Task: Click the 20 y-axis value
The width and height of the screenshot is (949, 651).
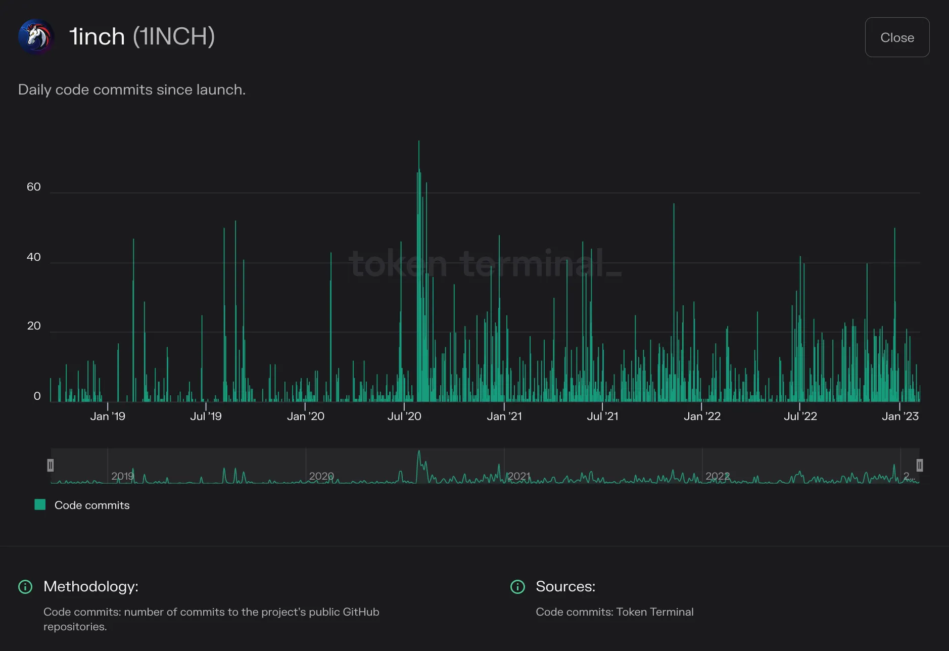Action: [x=34, y=325]
